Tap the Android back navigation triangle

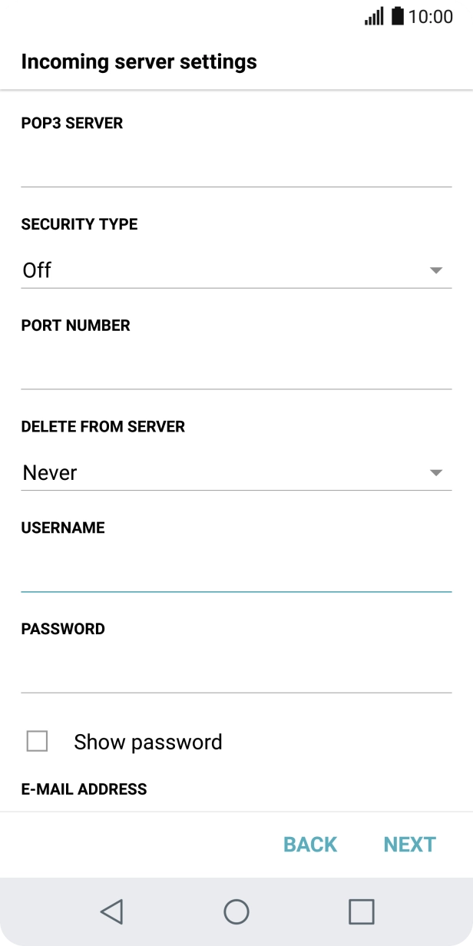(x=112, y=911)
